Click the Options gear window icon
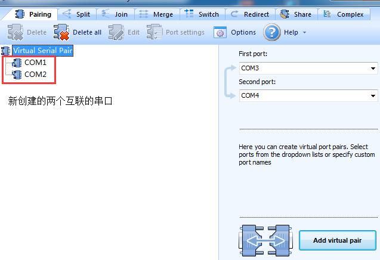 coord(220,32)
